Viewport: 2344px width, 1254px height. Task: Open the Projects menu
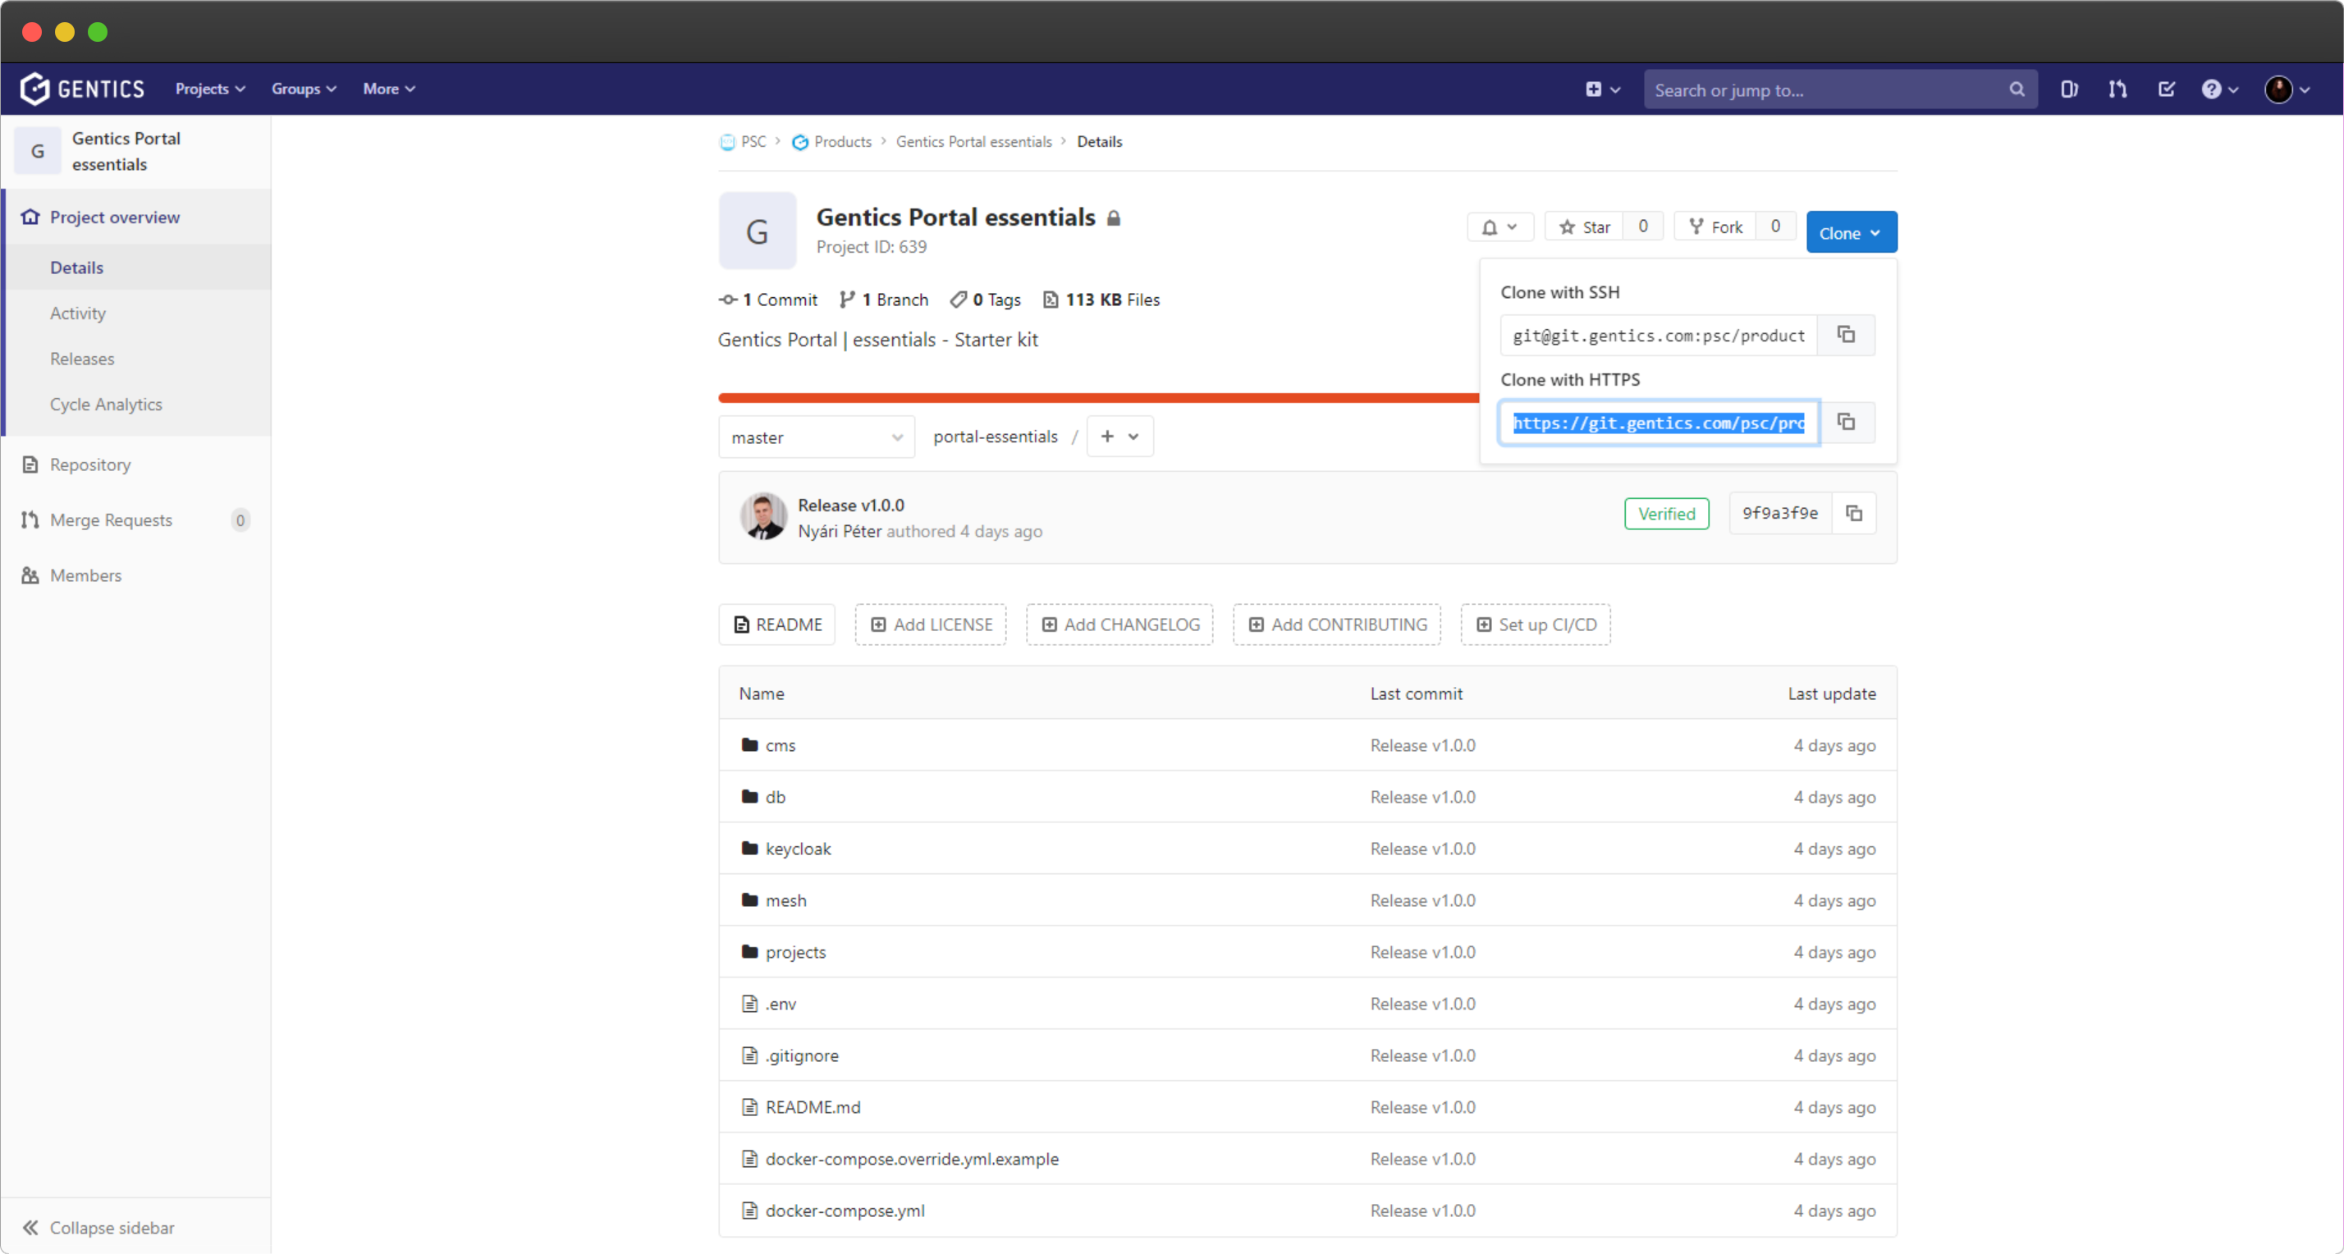tap(209, 89)
